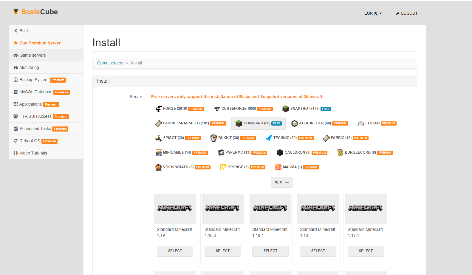Screen dimensions: 472x275
Task: Click the Cauldron icon
Action: pyautogui.click(x=280, y=153)
